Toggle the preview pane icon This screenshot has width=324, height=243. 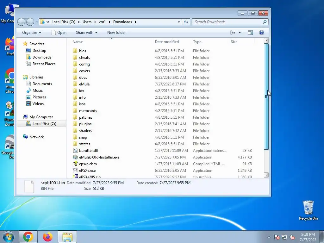pos(250,33)
